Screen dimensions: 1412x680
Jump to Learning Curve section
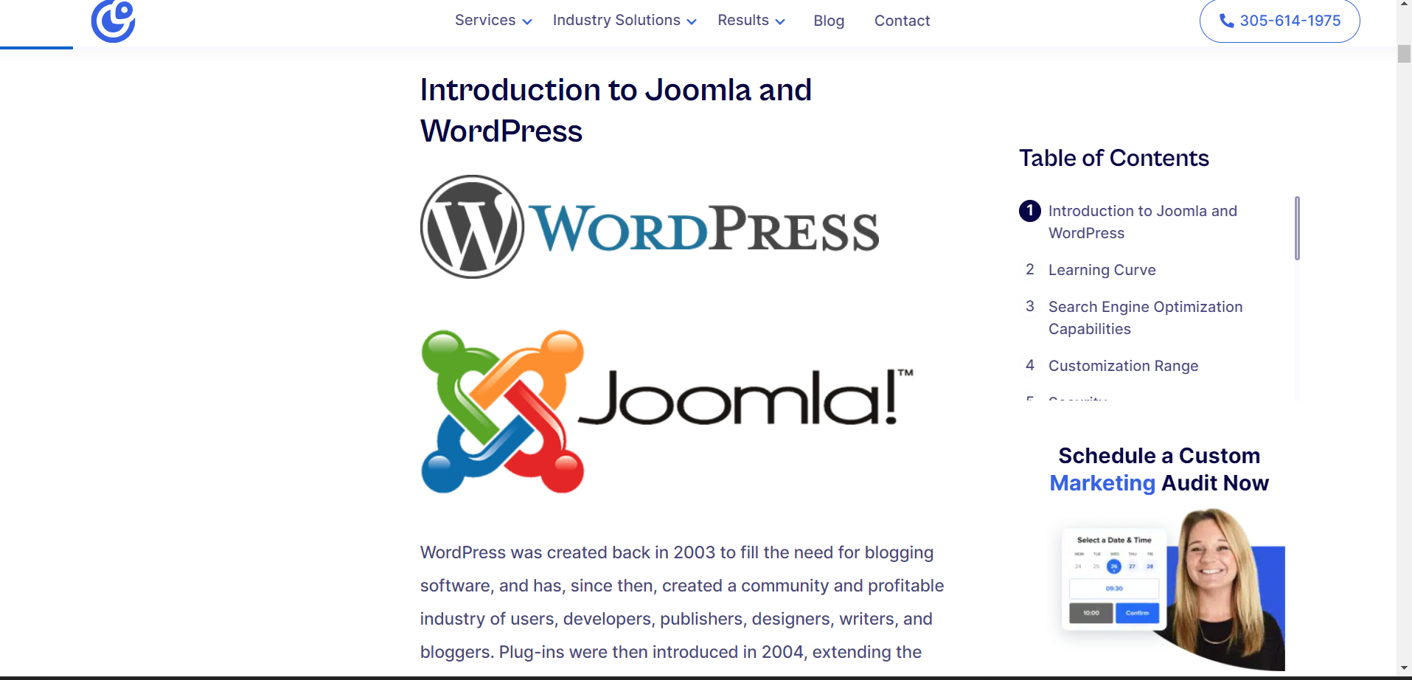click(1102, 270)
